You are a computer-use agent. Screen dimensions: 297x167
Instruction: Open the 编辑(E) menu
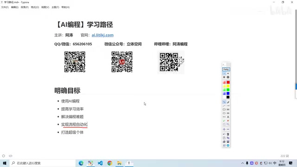point(14,7)
